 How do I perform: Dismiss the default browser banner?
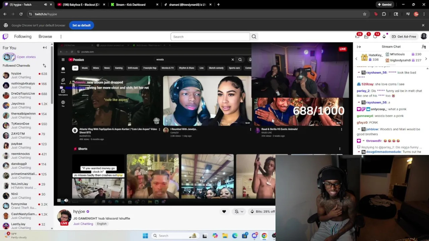click(423, 25)
